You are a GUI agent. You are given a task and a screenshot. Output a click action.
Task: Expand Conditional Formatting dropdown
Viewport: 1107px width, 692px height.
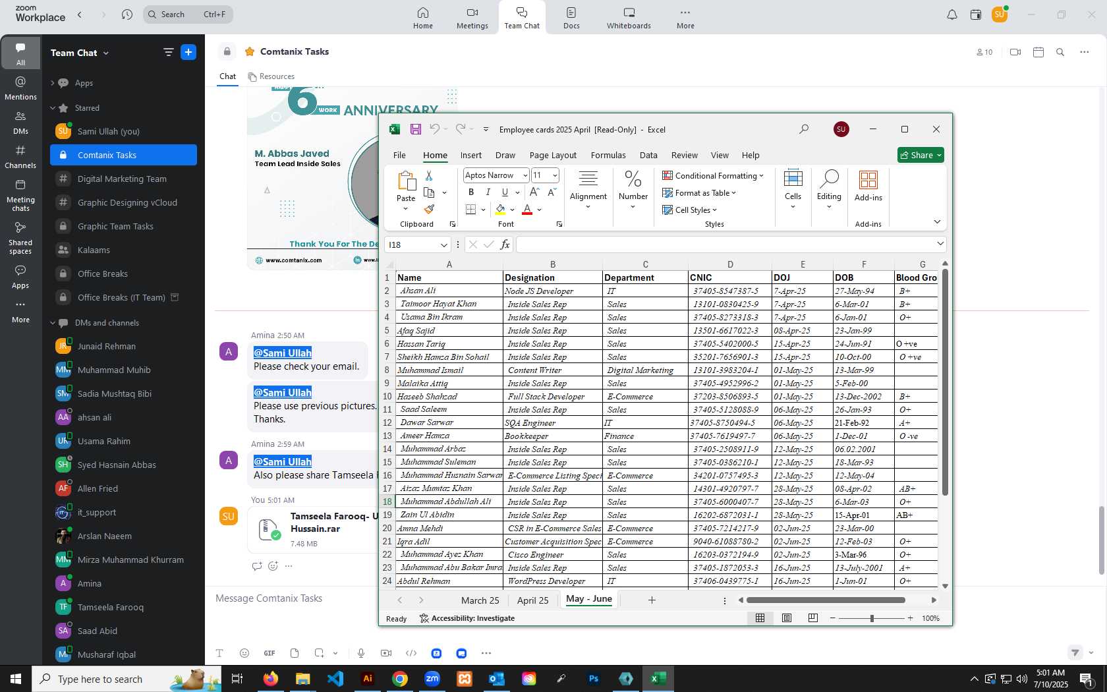(761, 175)
